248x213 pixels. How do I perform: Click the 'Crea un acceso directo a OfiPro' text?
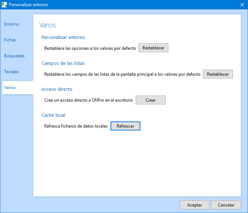(x=89, y=100)
